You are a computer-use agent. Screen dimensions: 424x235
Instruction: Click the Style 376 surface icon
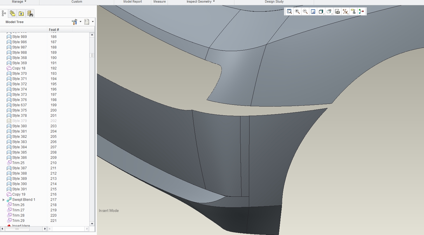click(9, 100)
